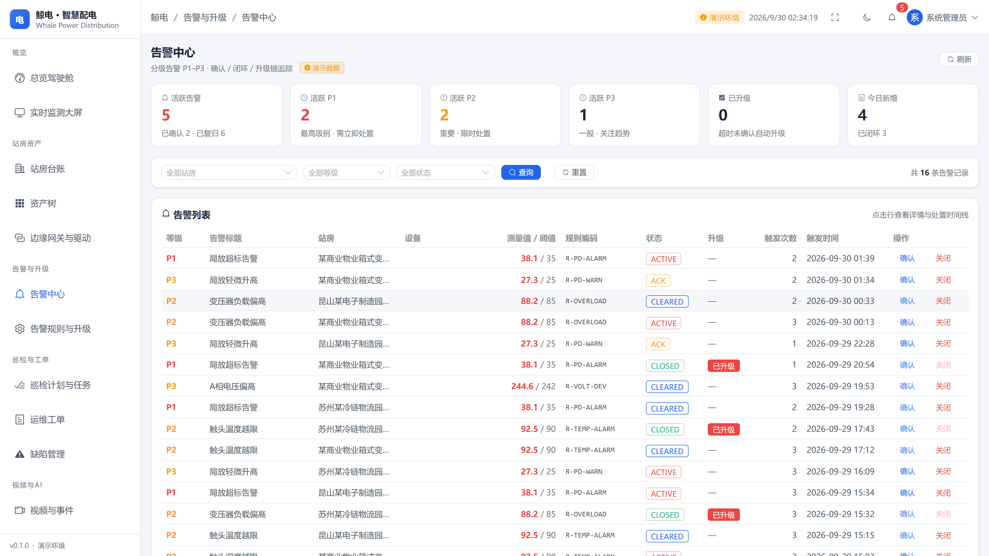Click the 查询 search button

[520, 172]
